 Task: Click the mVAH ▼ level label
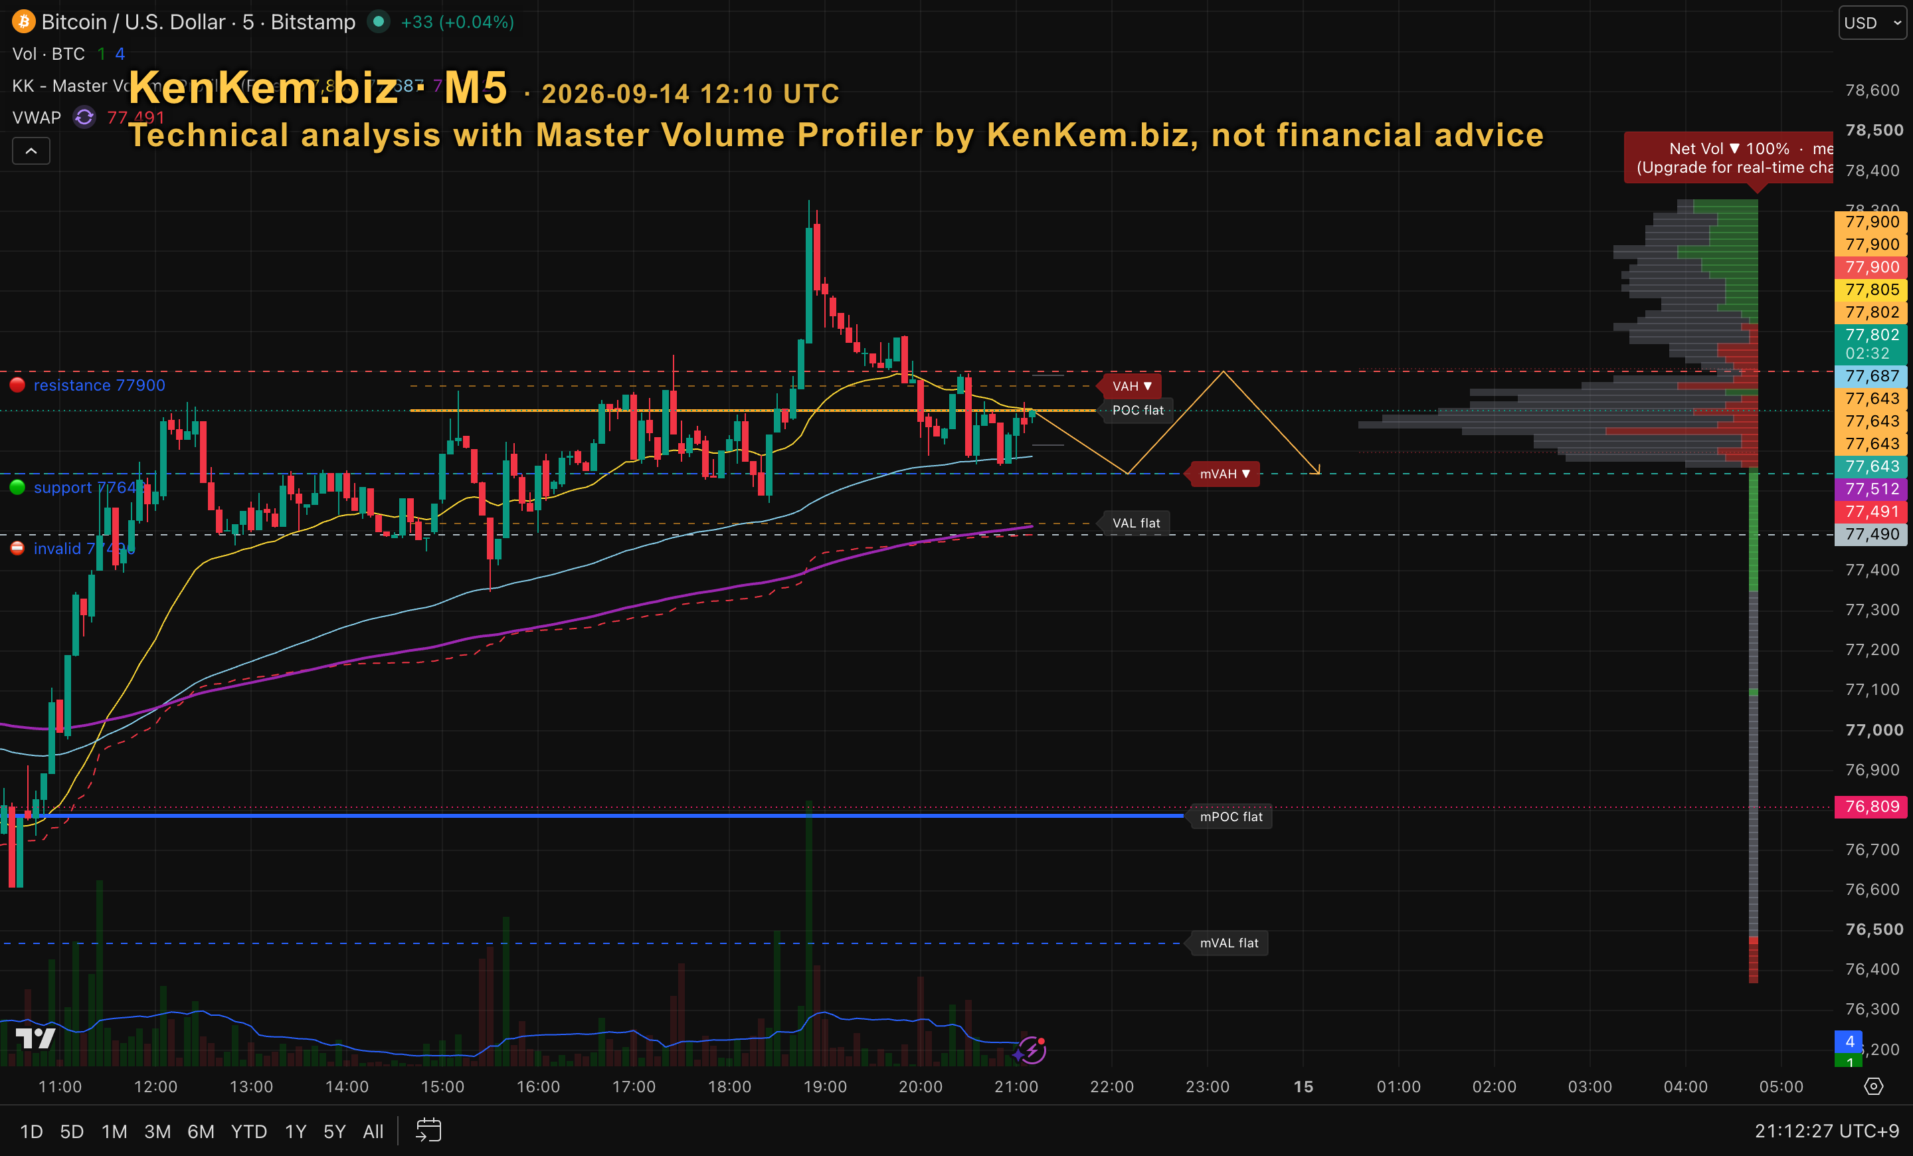[x=1225, y=474]
